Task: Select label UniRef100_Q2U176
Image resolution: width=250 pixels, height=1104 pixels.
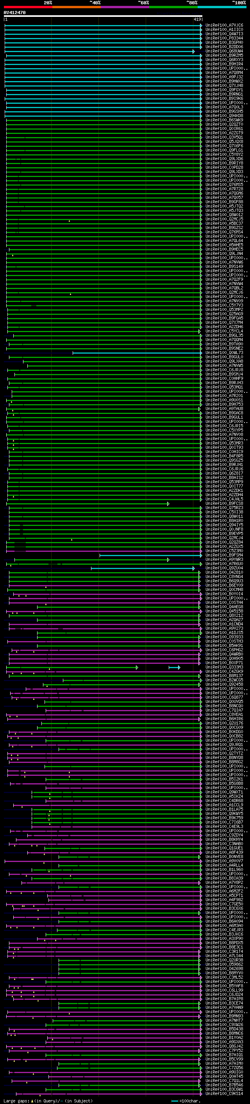Action: point(224,723)
